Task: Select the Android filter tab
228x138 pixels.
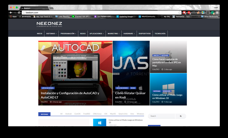Action: click(68, 114)
